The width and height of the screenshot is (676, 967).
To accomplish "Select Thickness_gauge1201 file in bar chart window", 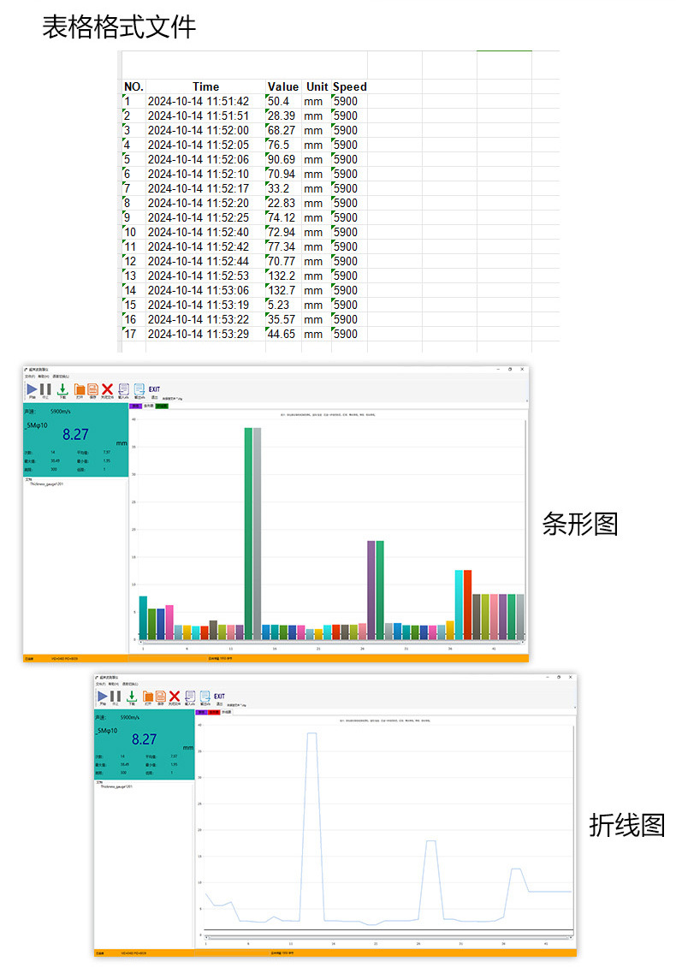I will (47, 484).
